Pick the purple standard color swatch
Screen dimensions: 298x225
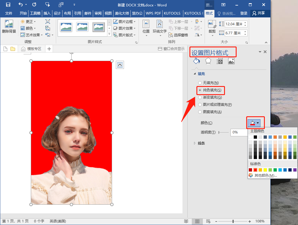(x=295, y=170)
